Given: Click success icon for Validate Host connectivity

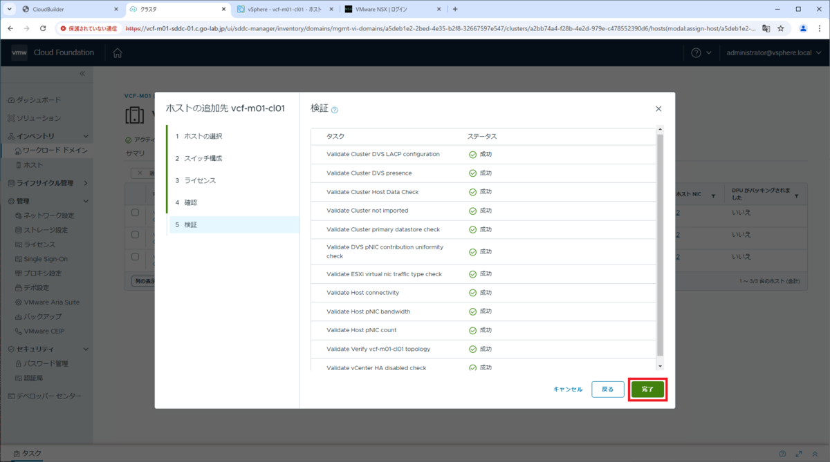Looking at the screenshot, I should pyautogui.click(x=472, y=293).
